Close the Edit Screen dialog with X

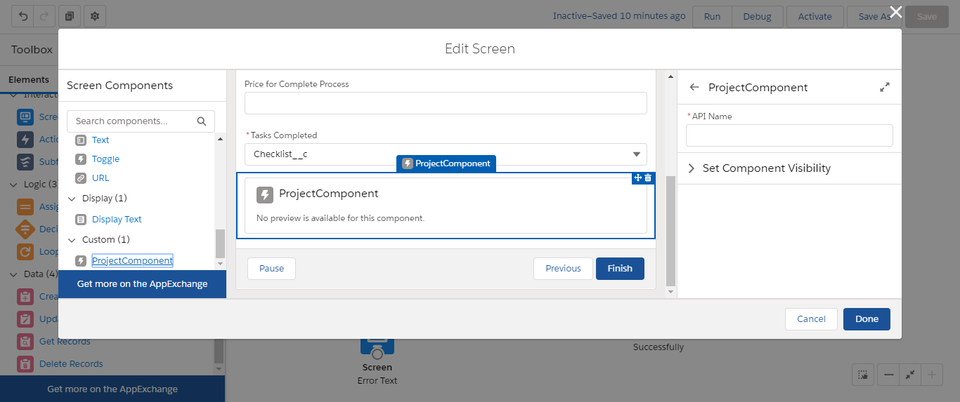[x=895, y=11]
